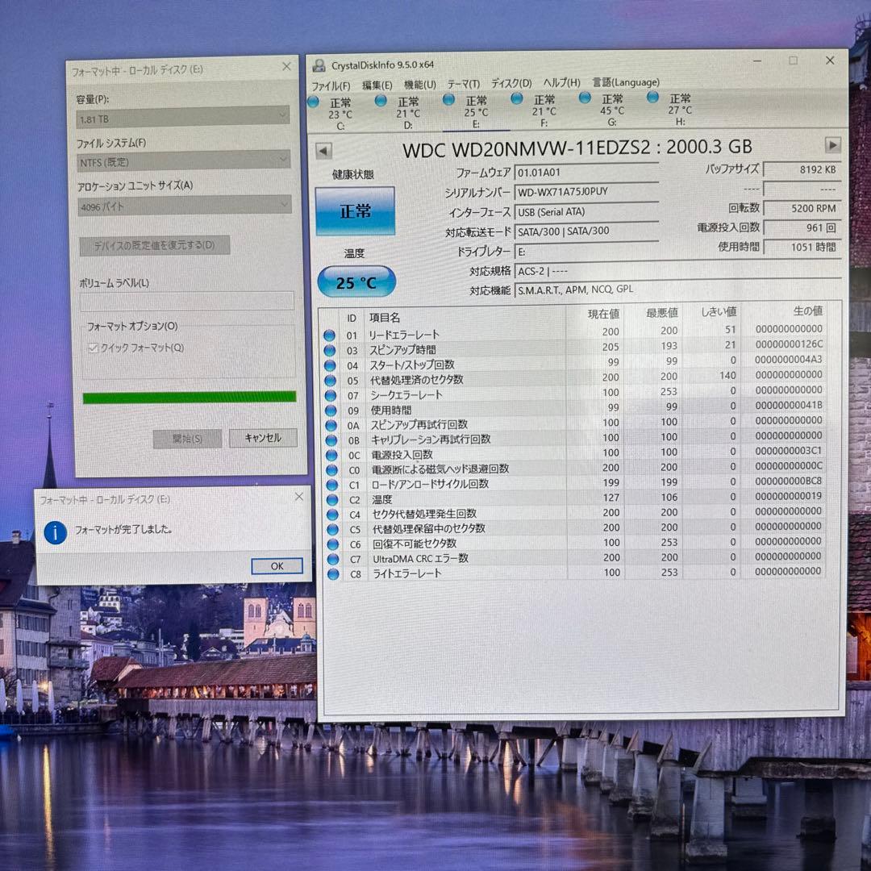The width and height of the screenshot is (871, 871).
Task: Click status icon for 0B キャリブレーション再試行回数
Action: pos(331,440)
